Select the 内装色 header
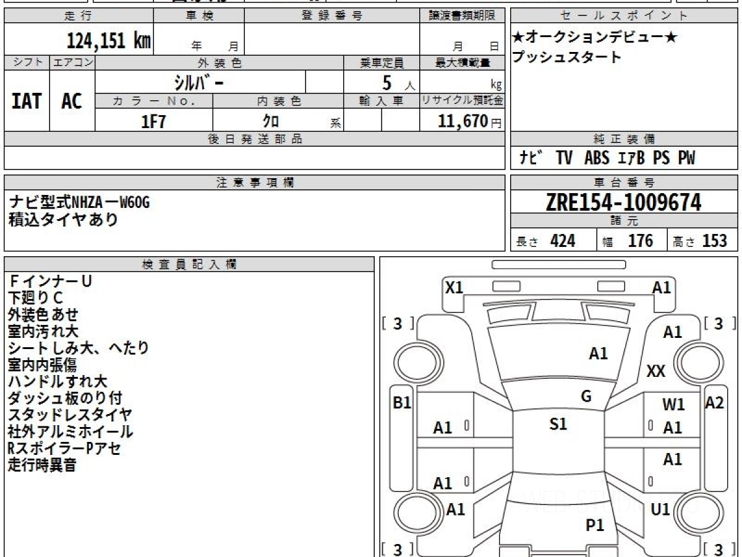Viewport: 742px width, 557px height. (x=279, y=101)
